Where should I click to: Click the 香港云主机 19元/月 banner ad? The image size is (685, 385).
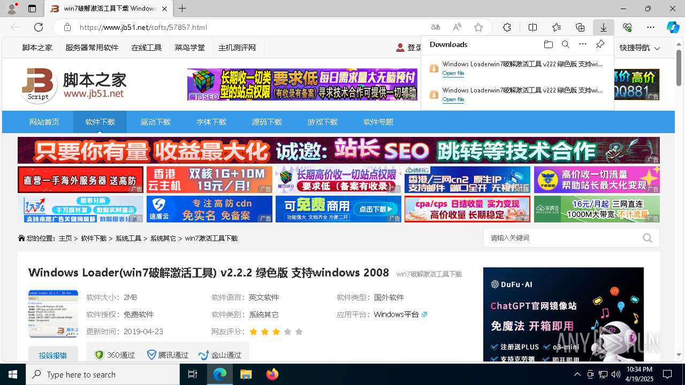[209, 180]
